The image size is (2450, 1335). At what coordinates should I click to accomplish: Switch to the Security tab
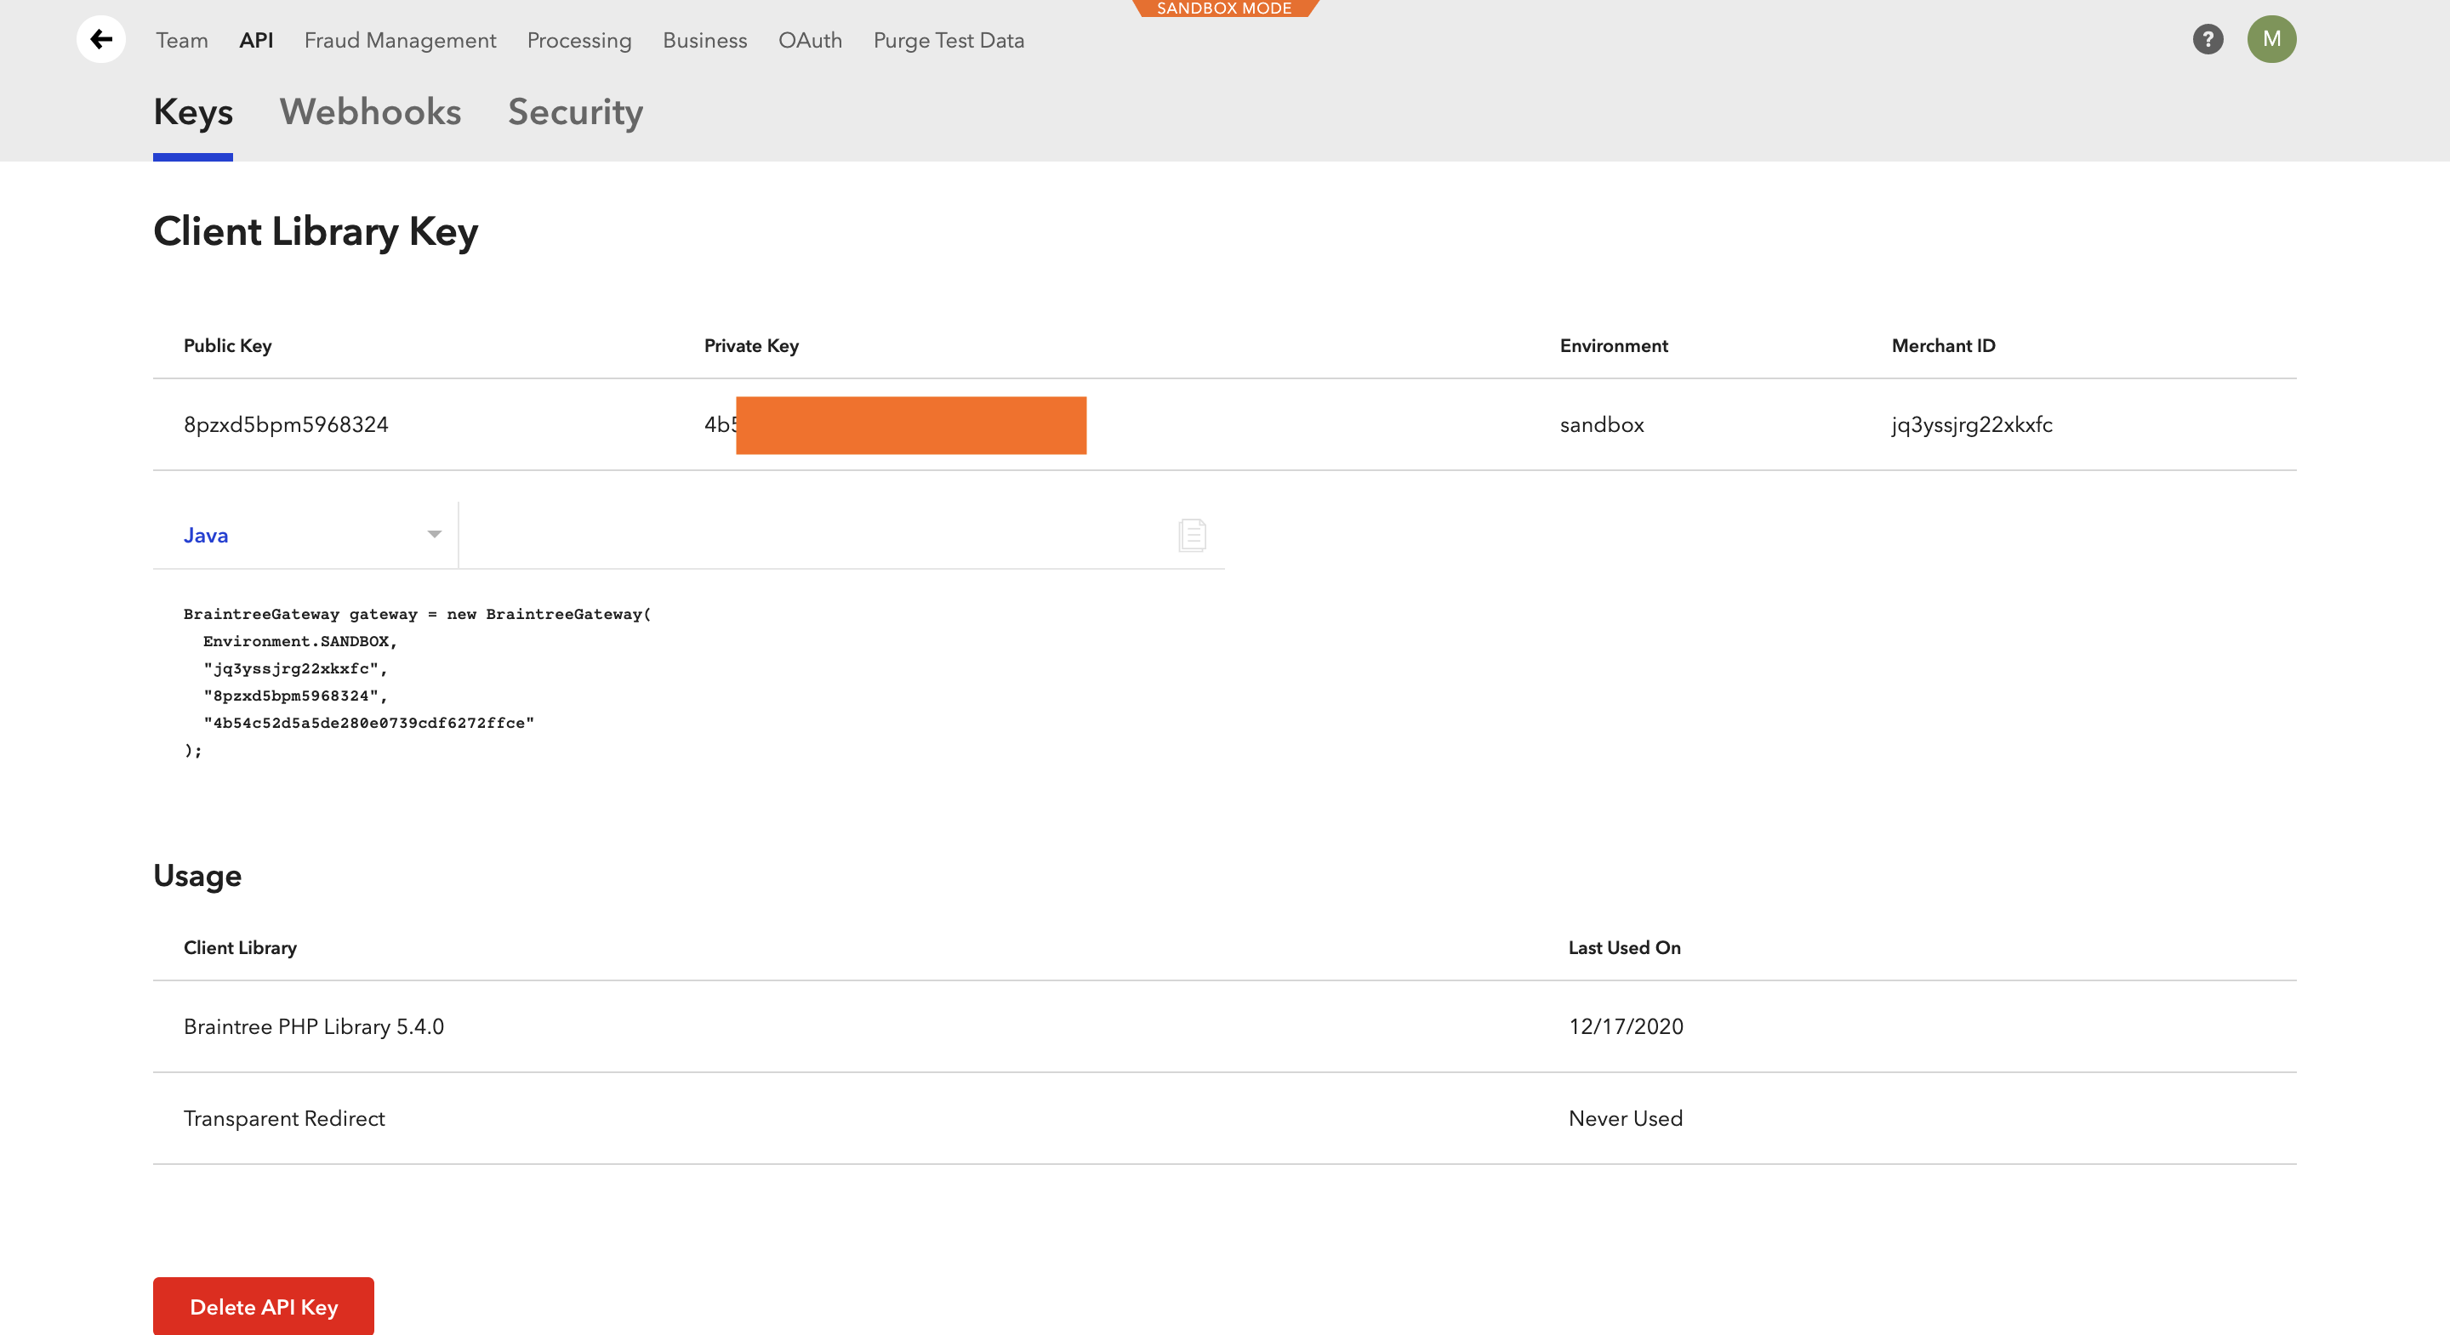pyautogui.click(x=574, y=112)
